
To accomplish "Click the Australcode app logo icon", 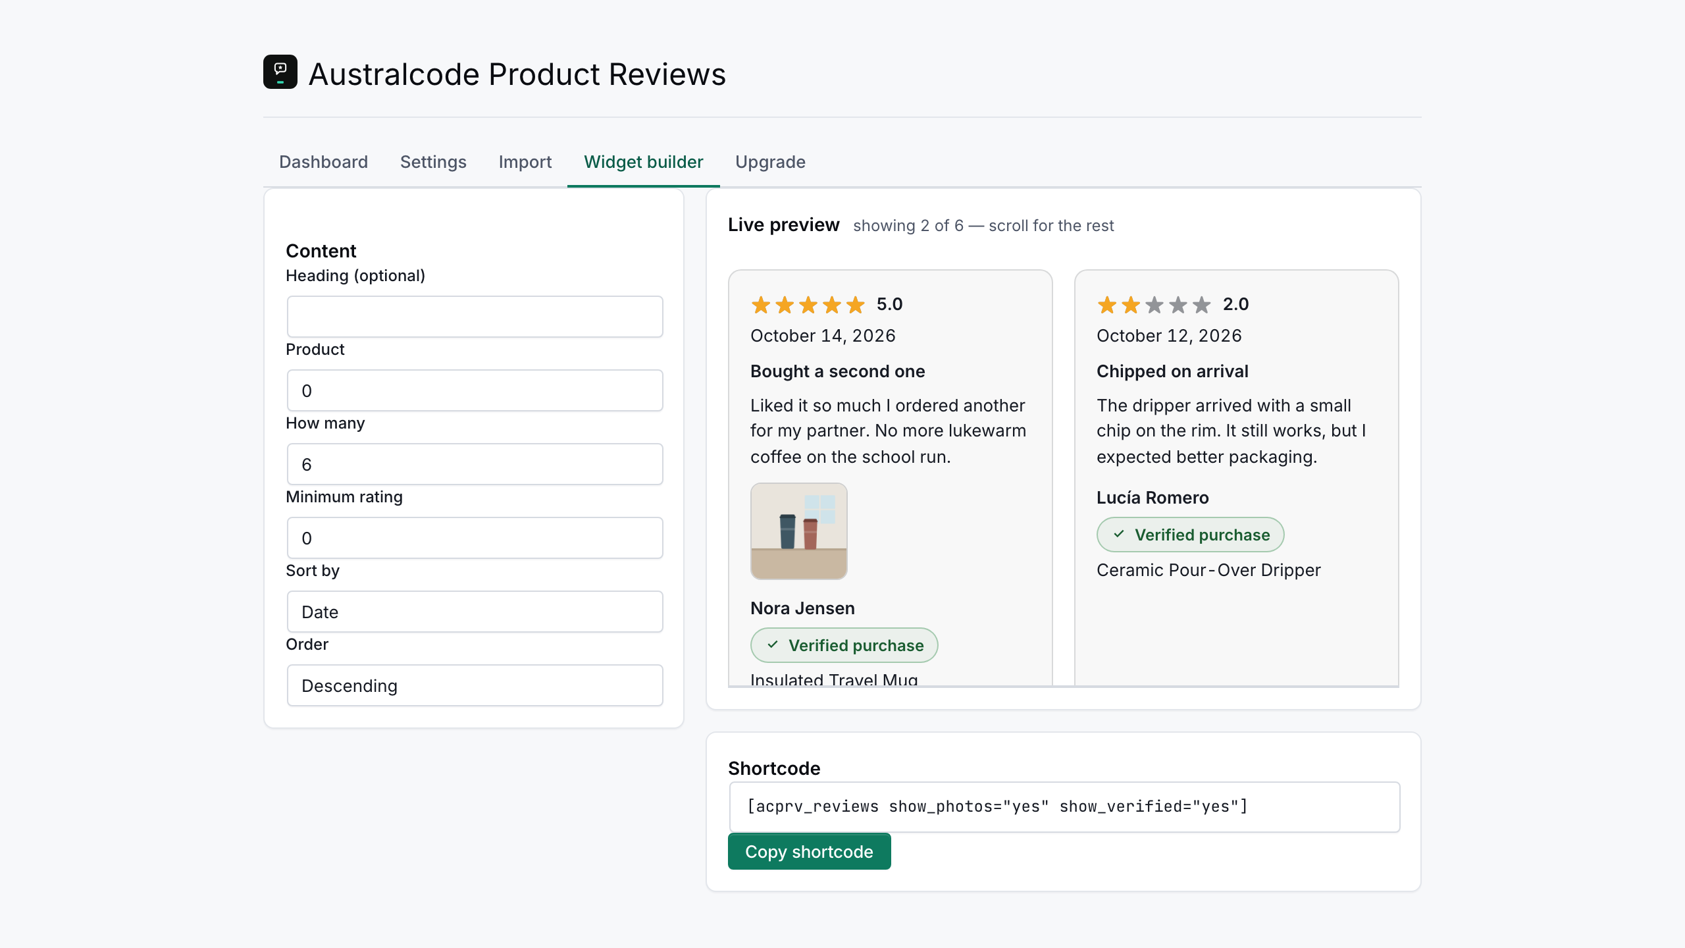I will pos(280,72).
